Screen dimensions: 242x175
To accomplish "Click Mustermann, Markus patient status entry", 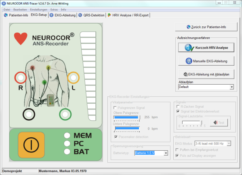I will [63, 171].
